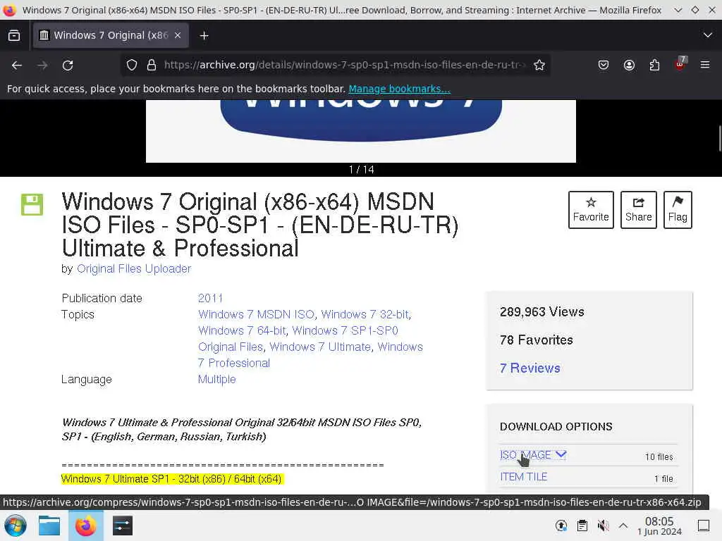Expand ISO IMAGE file list chevron
722x541 pixels.
(561, 454)
